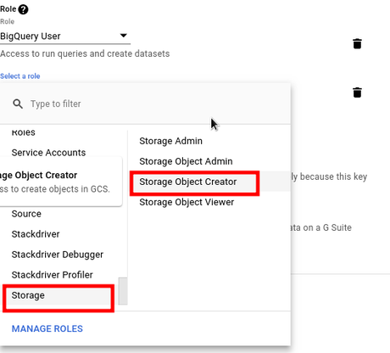
Task: Choose Storage Object Creator role
Action: (x=188, y=182)
